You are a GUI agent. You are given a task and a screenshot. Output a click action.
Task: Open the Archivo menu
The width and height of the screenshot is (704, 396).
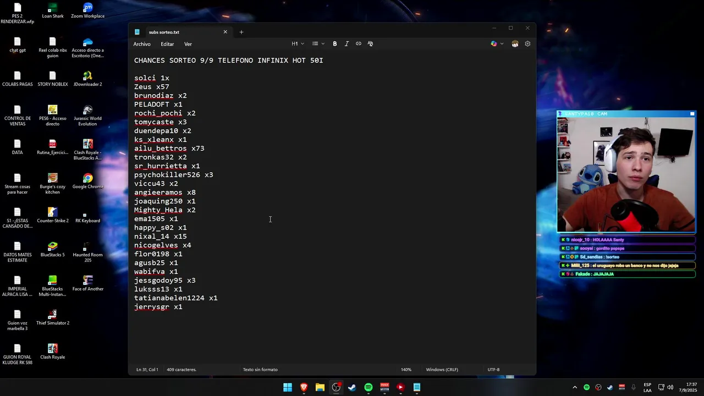tap(142, 44)
